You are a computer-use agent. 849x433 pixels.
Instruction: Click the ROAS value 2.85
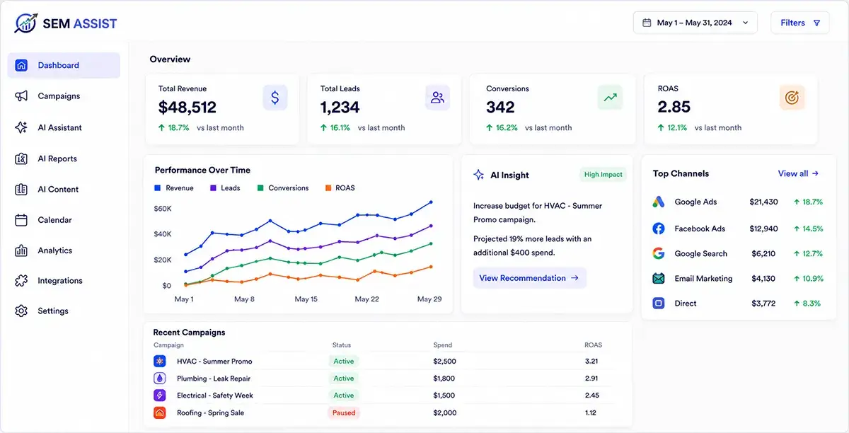pyautogui.click(x=674, y=108)
